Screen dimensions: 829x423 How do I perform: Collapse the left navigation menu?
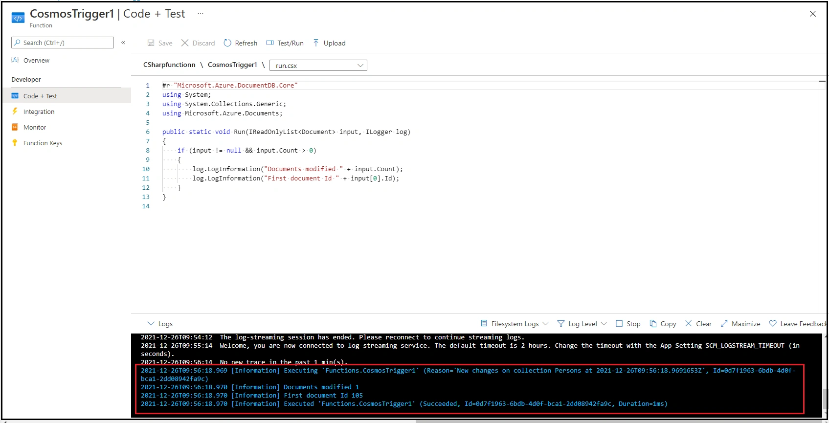pos(123,43)
